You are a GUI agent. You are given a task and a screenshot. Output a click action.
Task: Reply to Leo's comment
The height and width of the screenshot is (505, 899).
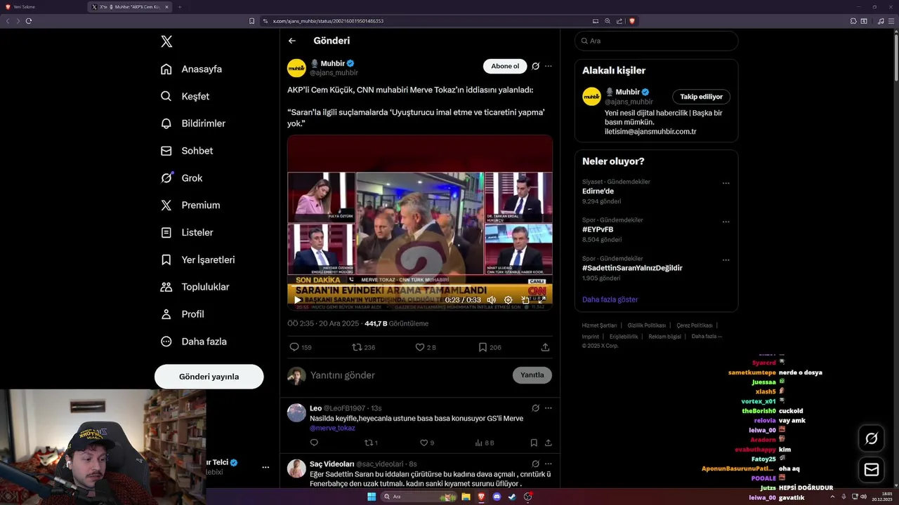pos(314,443)
